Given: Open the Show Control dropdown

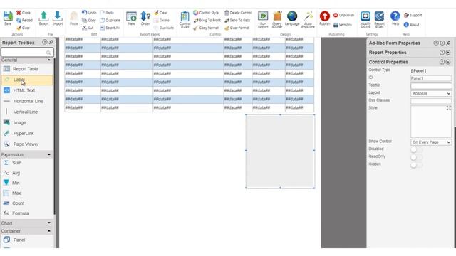Looking at the screenshot, I should [431, 142].
